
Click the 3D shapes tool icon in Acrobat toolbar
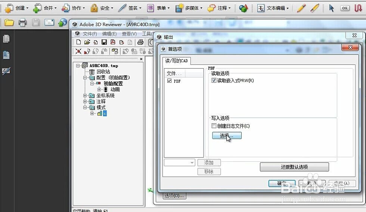[x=243, y=8]
